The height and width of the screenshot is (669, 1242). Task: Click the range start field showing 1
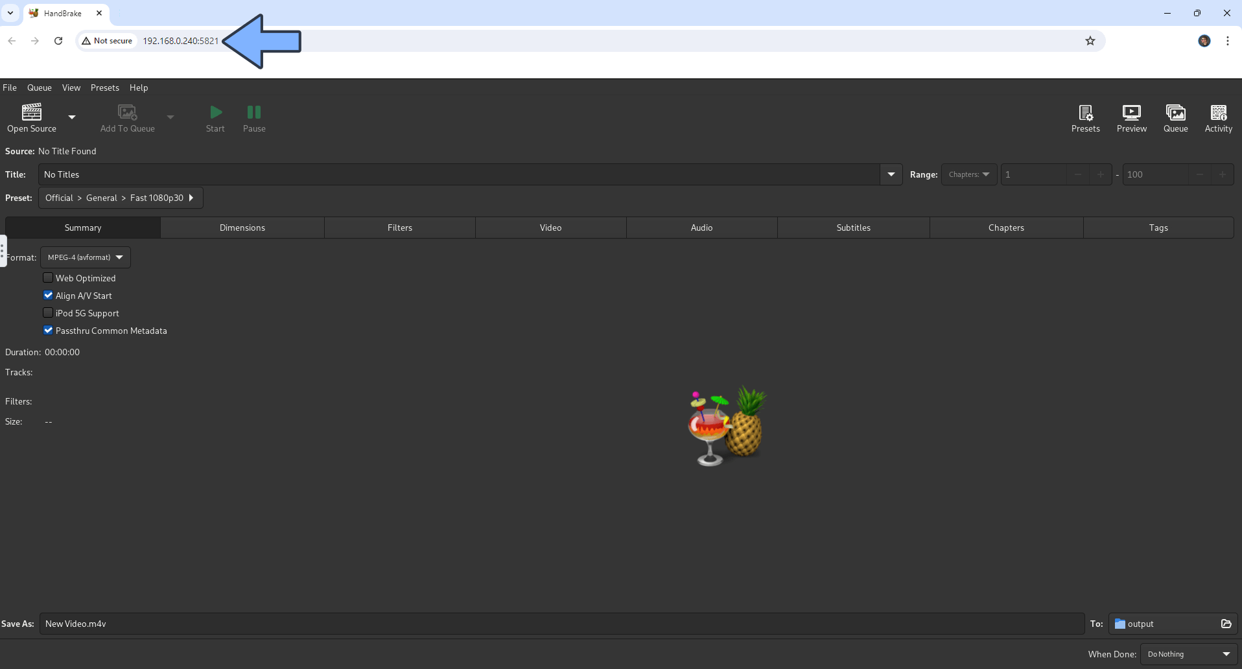(1034, 174)
